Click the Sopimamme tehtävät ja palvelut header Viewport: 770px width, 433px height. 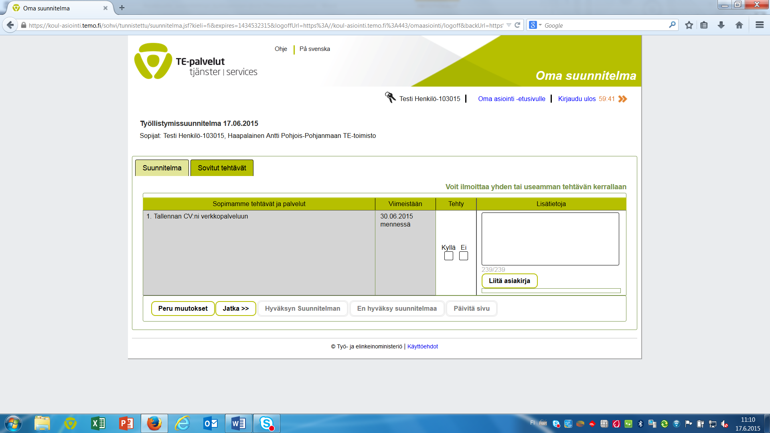coord(259,204)
